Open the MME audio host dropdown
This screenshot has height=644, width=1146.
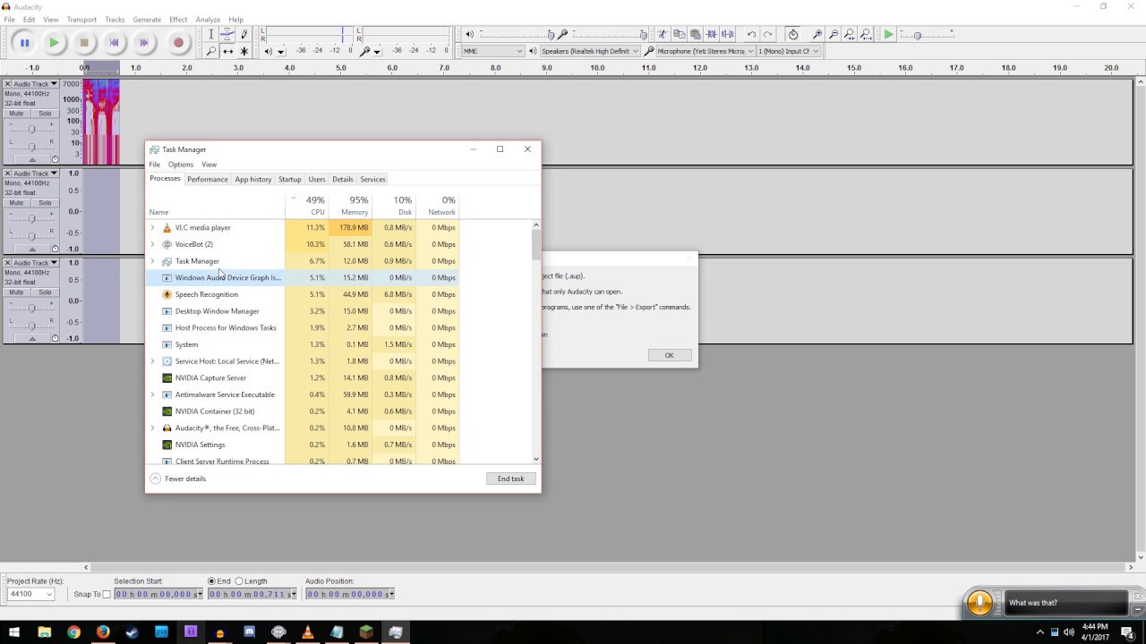[492, 51]
